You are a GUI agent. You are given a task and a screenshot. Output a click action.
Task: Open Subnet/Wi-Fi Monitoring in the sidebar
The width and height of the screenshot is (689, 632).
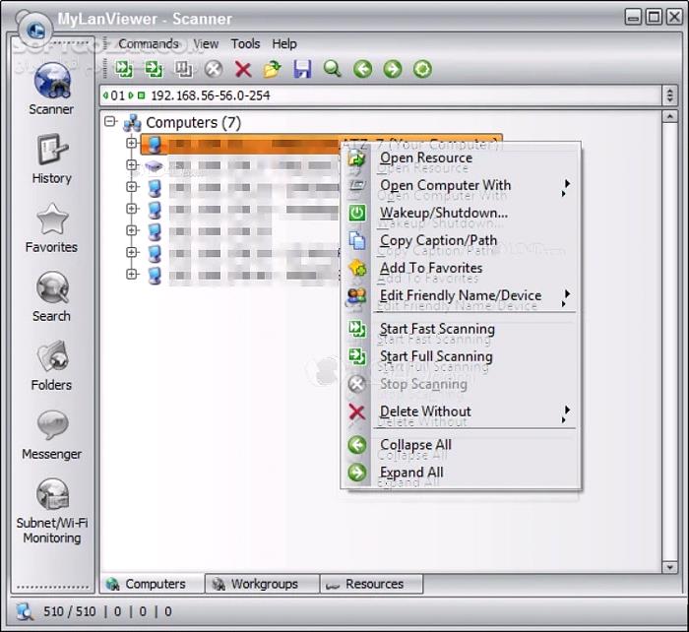tap(51, 511)
